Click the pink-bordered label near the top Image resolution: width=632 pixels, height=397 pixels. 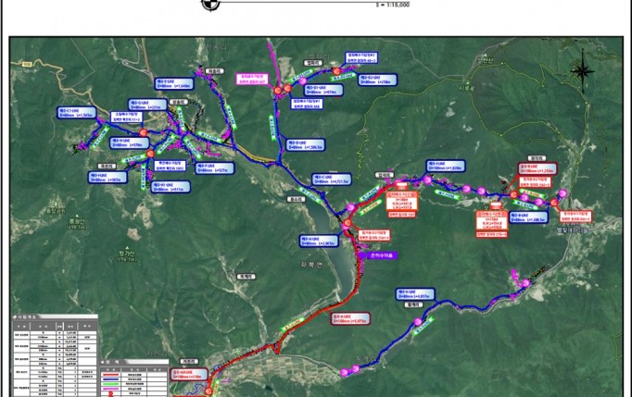tap(252, 80)
